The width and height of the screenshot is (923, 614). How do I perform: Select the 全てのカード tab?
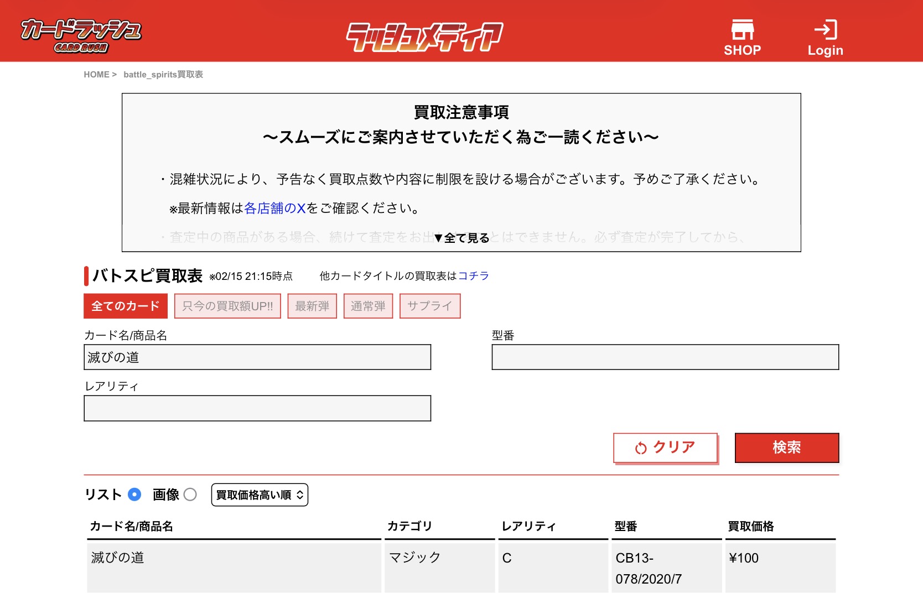coord(126,306)
